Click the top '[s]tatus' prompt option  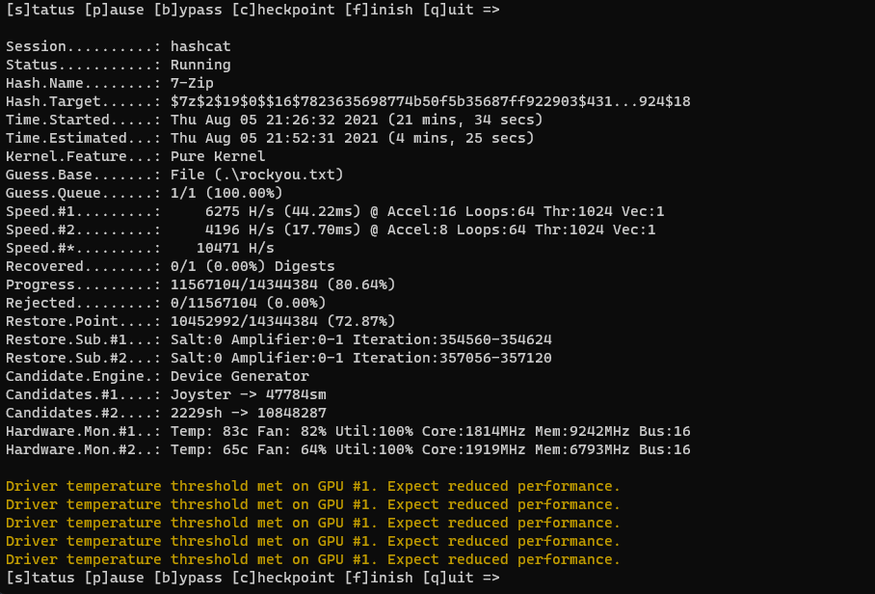pyautogui.click(x=40, y=10)
